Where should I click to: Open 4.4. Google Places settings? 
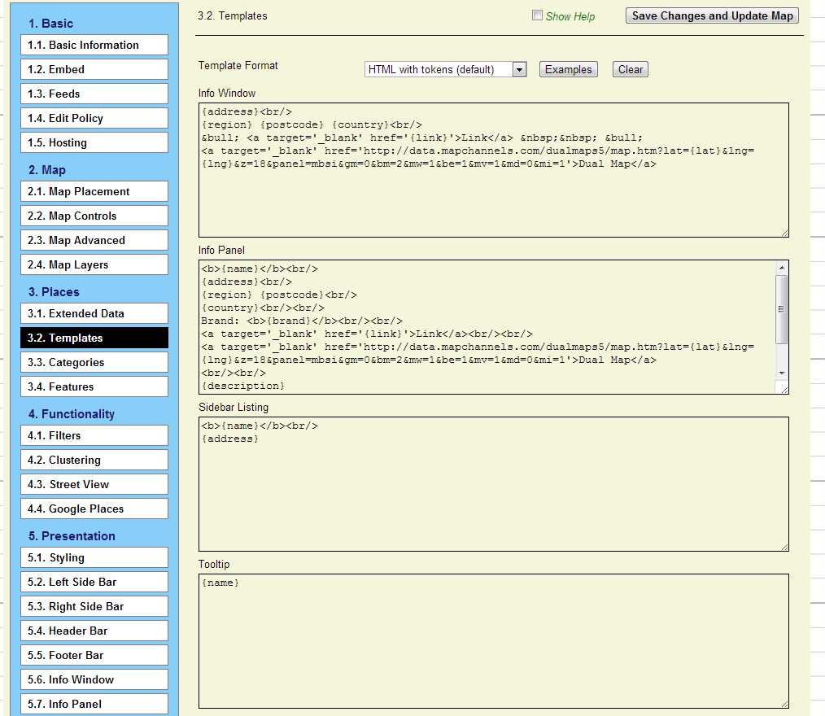point(94,509)
